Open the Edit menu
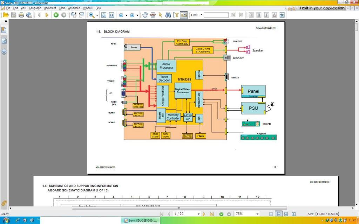 coord(15,8)
